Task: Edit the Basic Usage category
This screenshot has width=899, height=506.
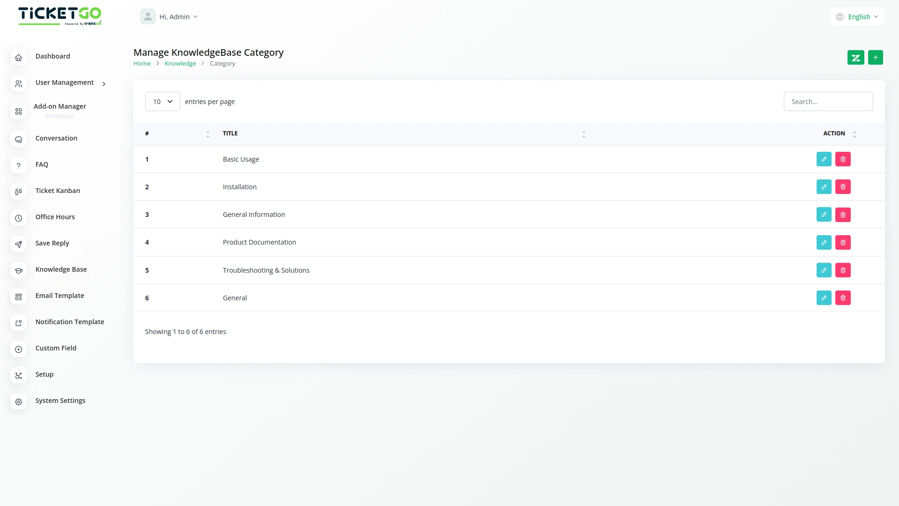Action: (x=824, y=159)
